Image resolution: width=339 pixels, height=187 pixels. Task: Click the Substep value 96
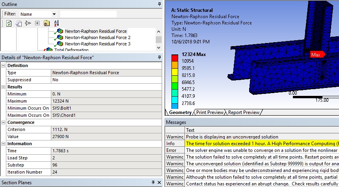coord(106,165)
